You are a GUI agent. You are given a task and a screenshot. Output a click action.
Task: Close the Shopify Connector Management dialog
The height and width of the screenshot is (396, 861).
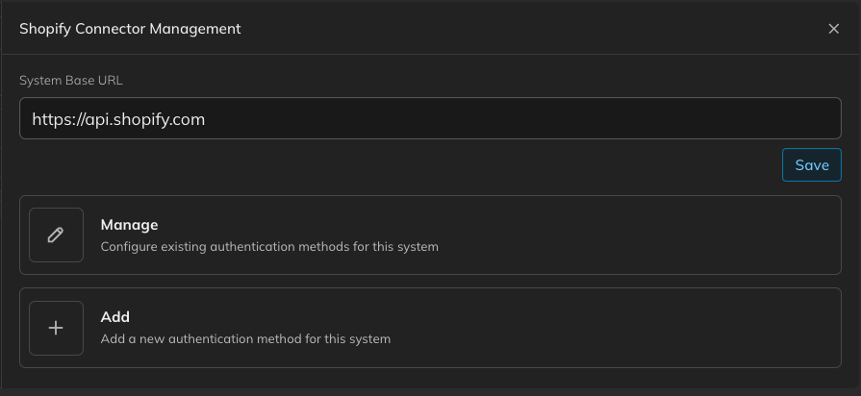(833, 29)
